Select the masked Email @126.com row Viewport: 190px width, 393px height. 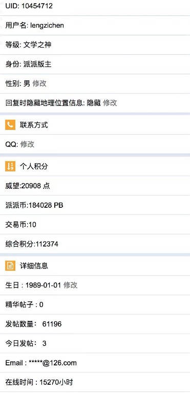click(95, 363)
